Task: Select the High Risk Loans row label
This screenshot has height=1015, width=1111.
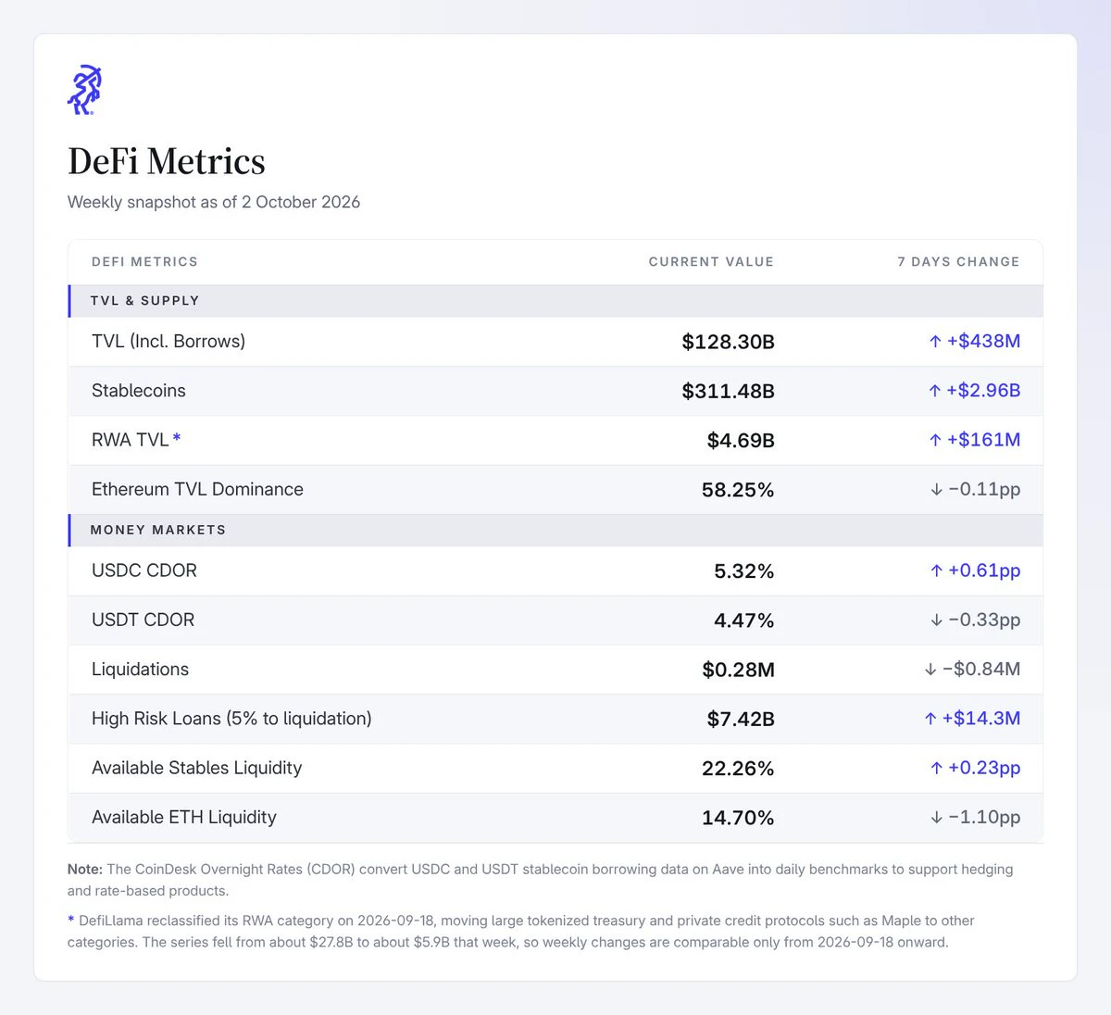Action: click(x=231, y=719)
